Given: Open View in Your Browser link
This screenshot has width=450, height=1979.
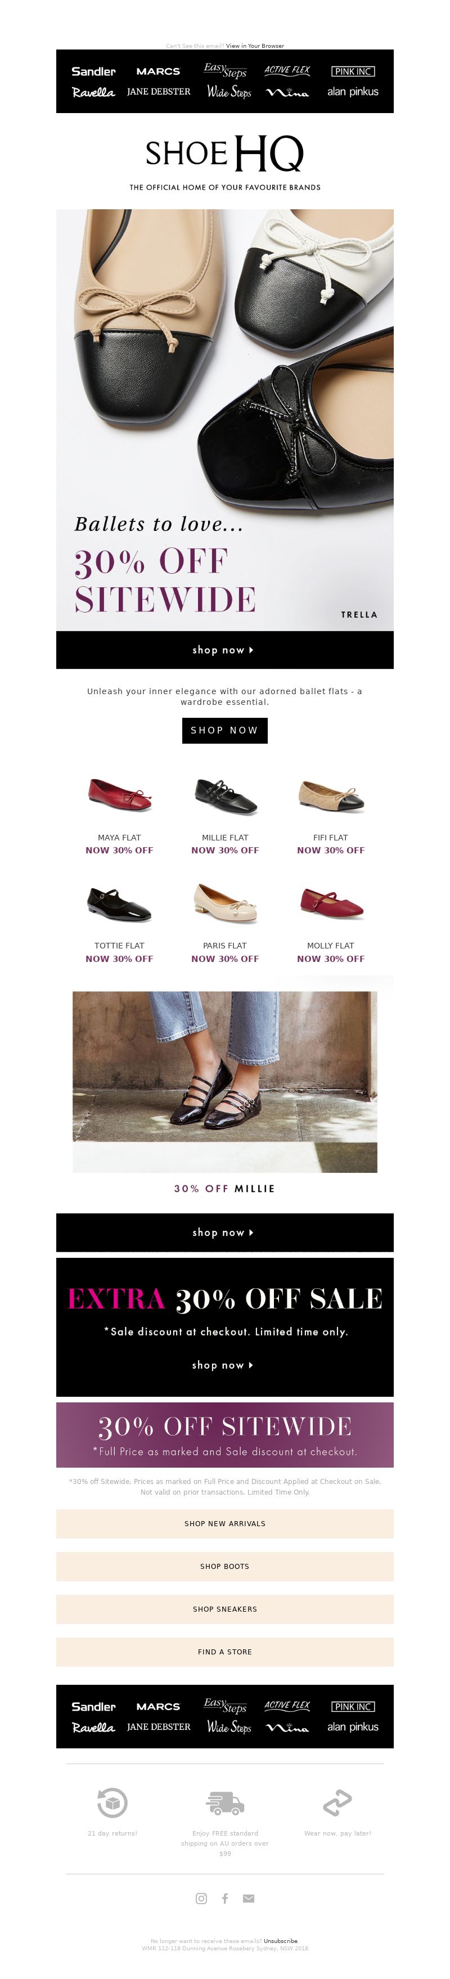Looking at the screenshot, I should (255, 46).
